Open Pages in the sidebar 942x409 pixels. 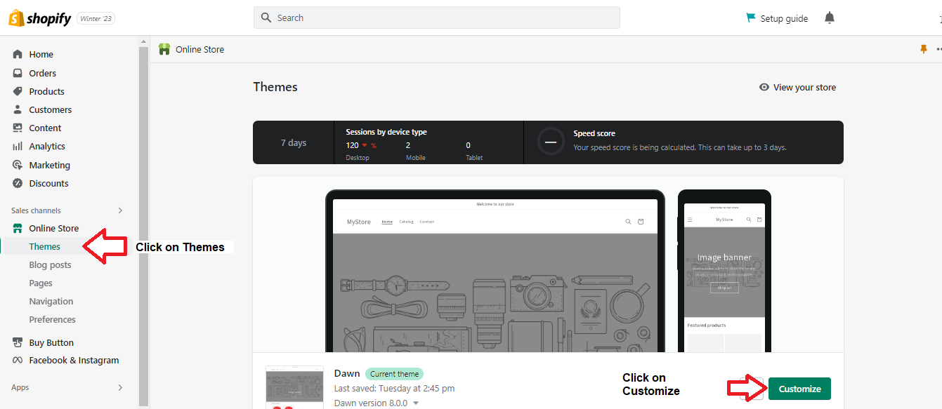[x=41, y=283]
